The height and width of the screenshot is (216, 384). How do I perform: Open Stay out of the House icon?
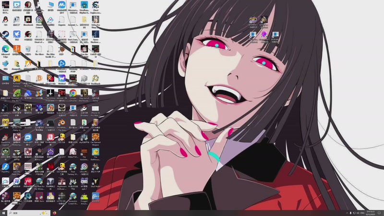click(84, 93)
